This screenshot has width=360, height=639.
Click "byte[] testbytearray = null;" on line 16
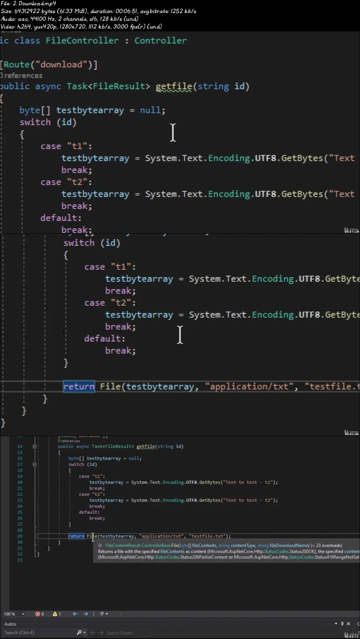[105, 458]
